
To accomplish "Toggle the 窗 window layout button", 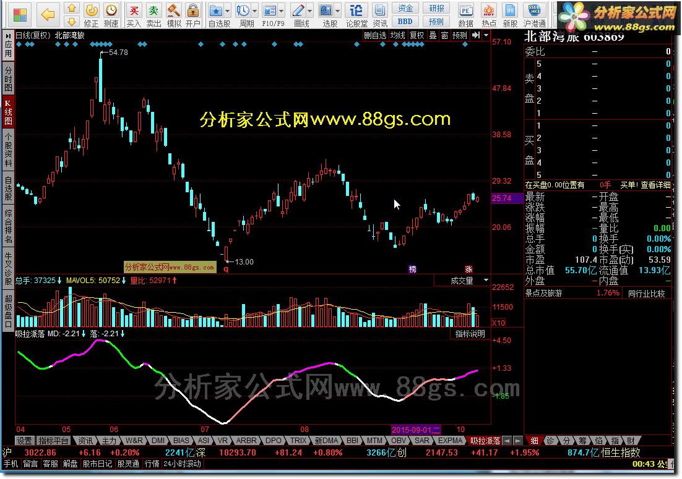I will (444, 35).
